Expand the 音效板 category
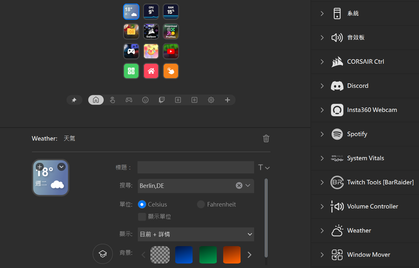The width and height of the screenshot is (419, 268). (x=322, y=38)
